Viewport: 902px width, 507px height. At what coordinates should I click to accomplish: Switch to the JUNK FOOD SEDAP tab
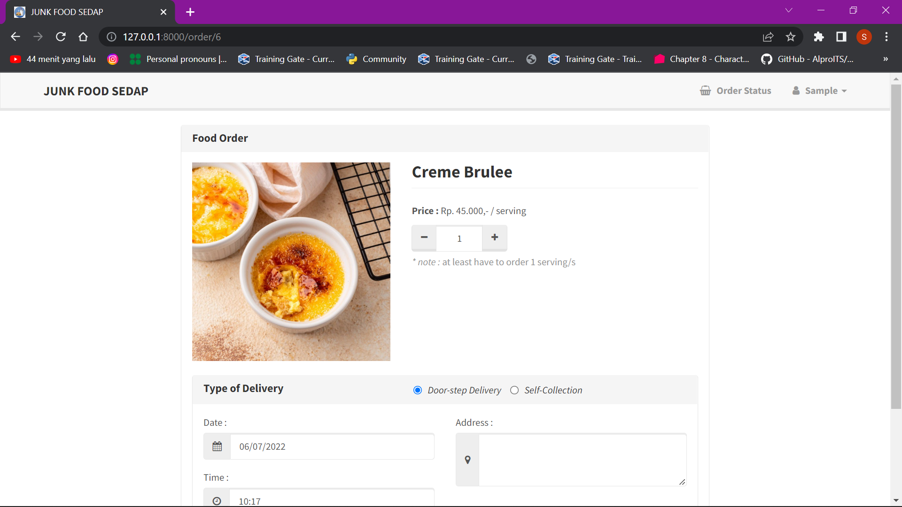[x=89, y=12]
